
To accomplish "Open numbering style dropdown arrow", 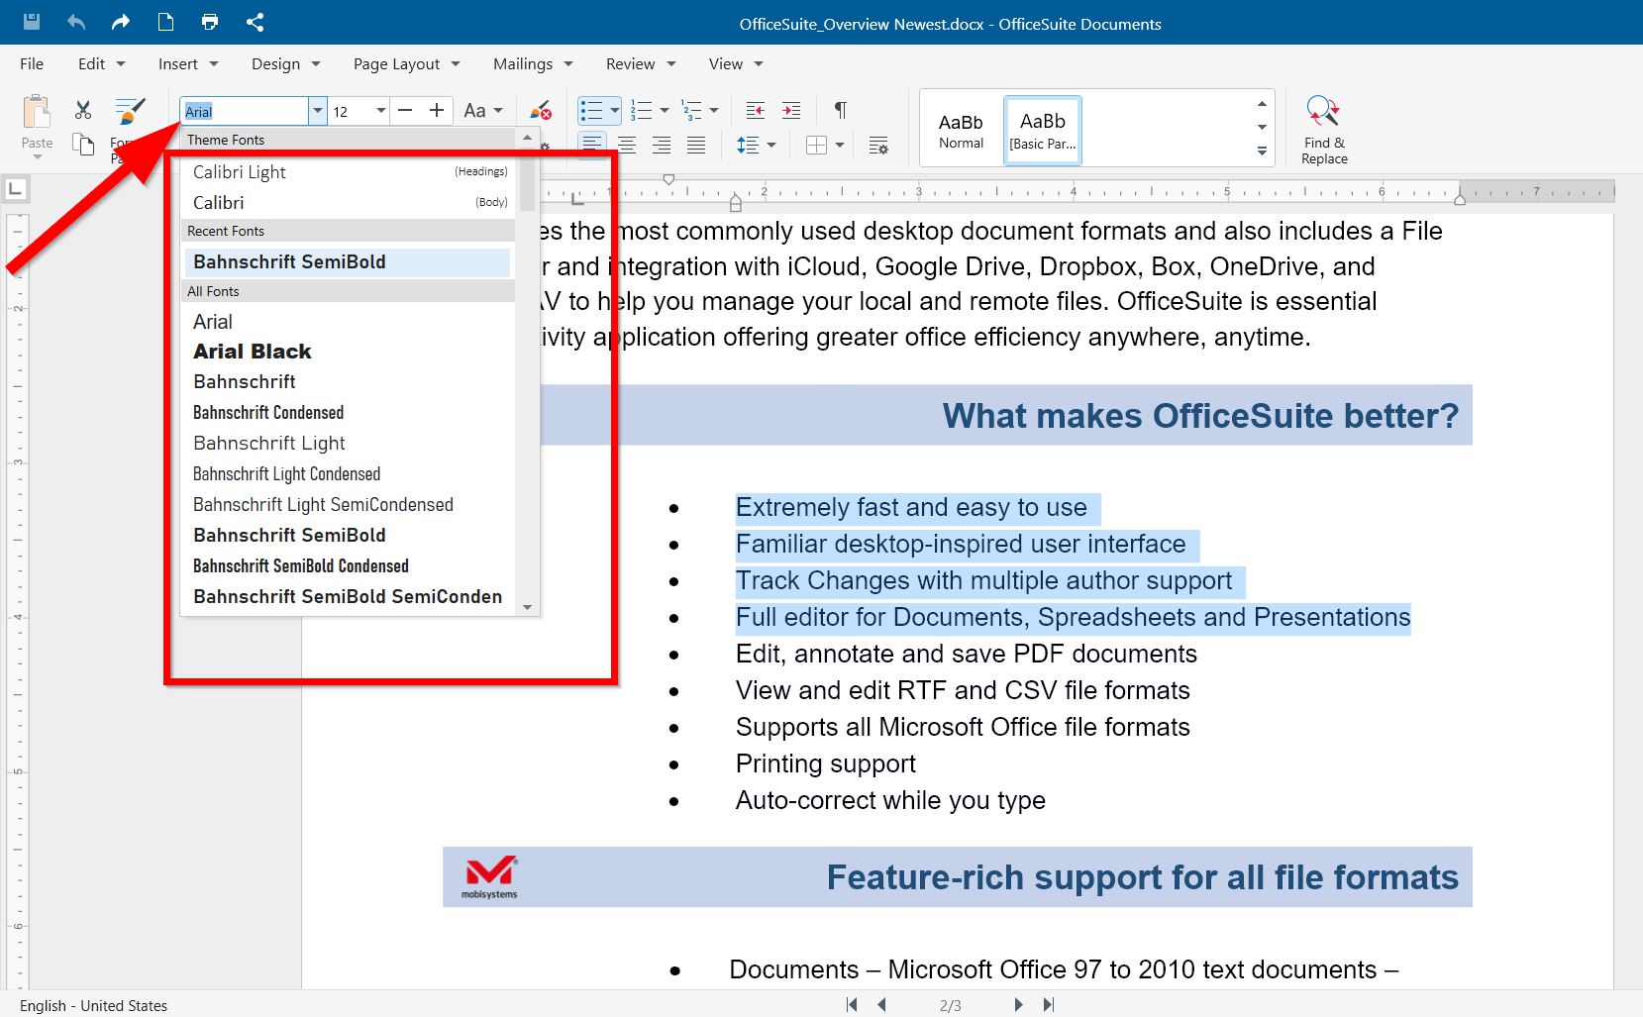I will 665,110.
